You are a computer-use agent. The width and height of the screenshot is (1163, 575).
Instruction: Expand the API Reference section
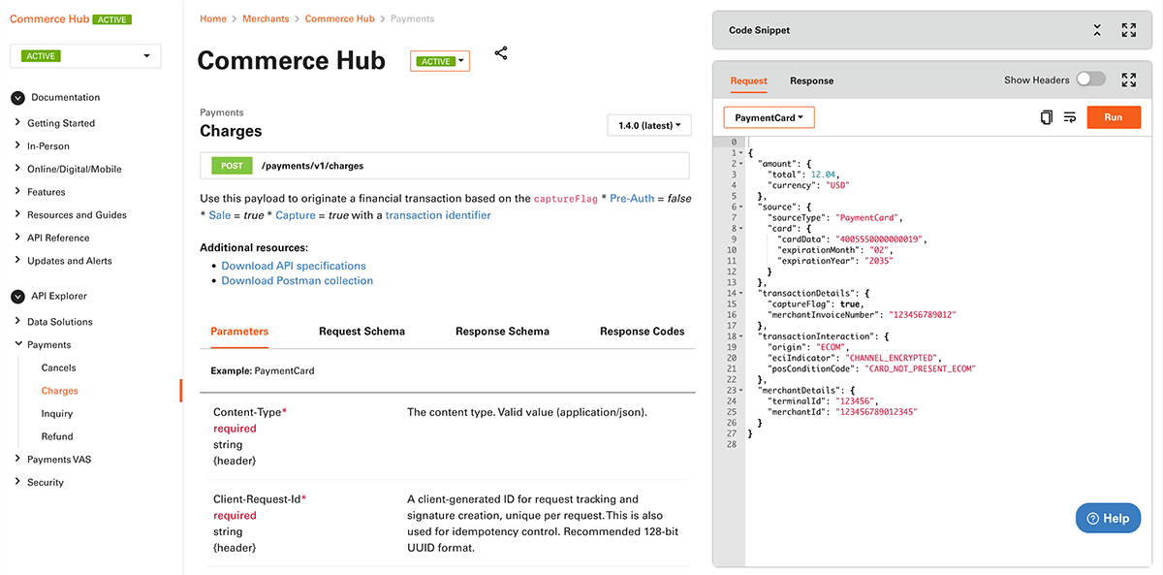coord(57,237)
